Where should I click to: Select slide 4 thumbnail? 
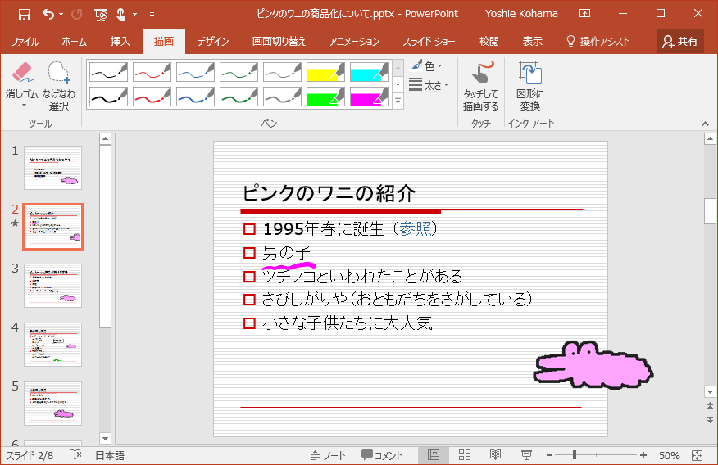coord(52,345)
